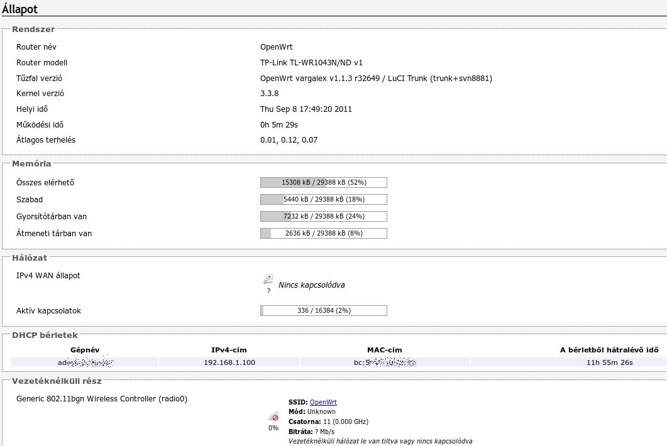667x446 pixels.
Task: Click the IPv4-cím column header
Action: click(x=229, y=350)
